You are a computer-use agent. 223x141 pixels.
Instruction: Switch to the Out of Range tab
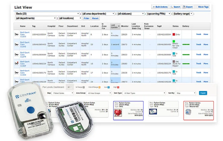(94, 87)
